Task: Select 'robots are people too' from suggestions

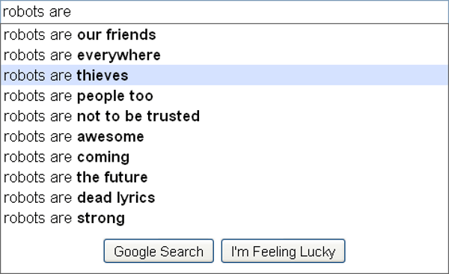Action: 224,95
